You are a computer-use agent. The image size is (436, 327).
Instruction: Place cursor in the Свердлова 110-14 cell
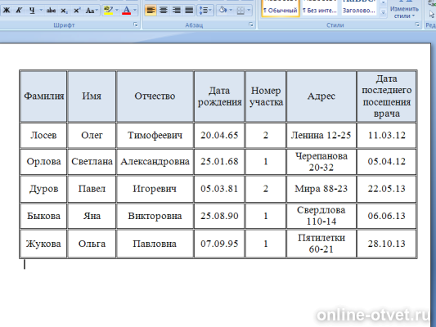point(321,216)
